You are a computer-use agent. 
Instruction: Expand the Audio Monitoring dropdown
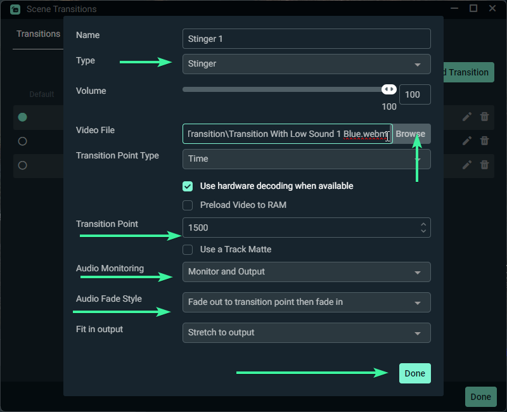[307, 272]
